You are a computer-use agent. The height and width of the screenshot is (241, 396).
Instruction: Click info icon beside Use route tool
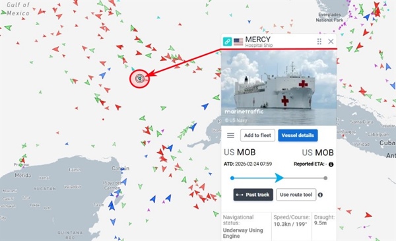[320, 195]
